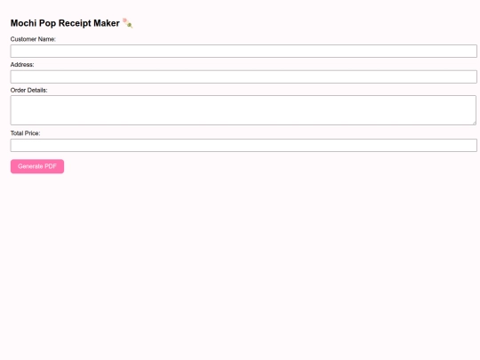Click the 'Address:' label

[22, 65]
